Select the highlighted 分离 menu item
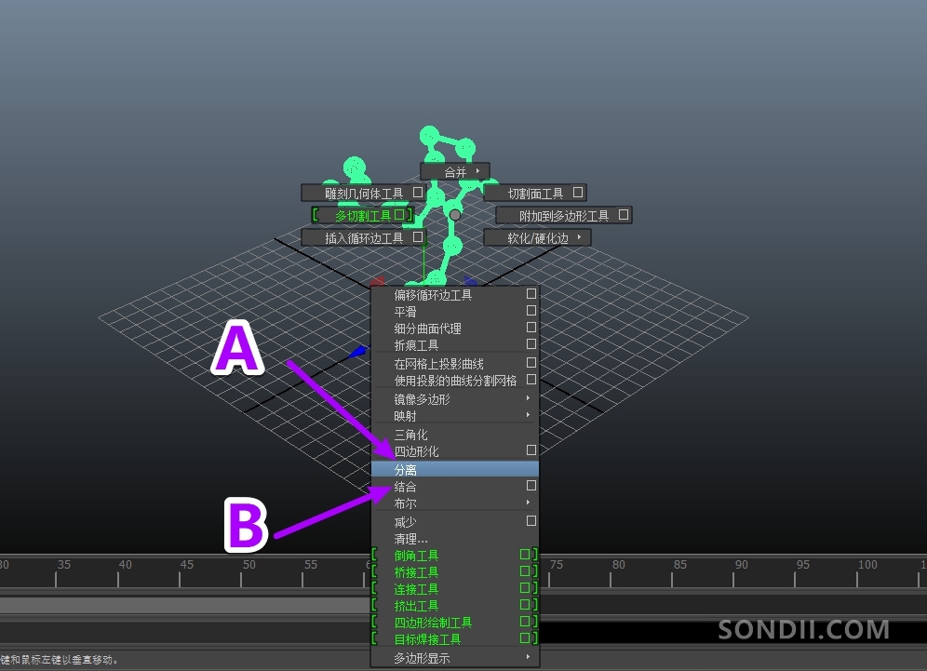This screenshot has width=927, height=671. coord(454,469)
